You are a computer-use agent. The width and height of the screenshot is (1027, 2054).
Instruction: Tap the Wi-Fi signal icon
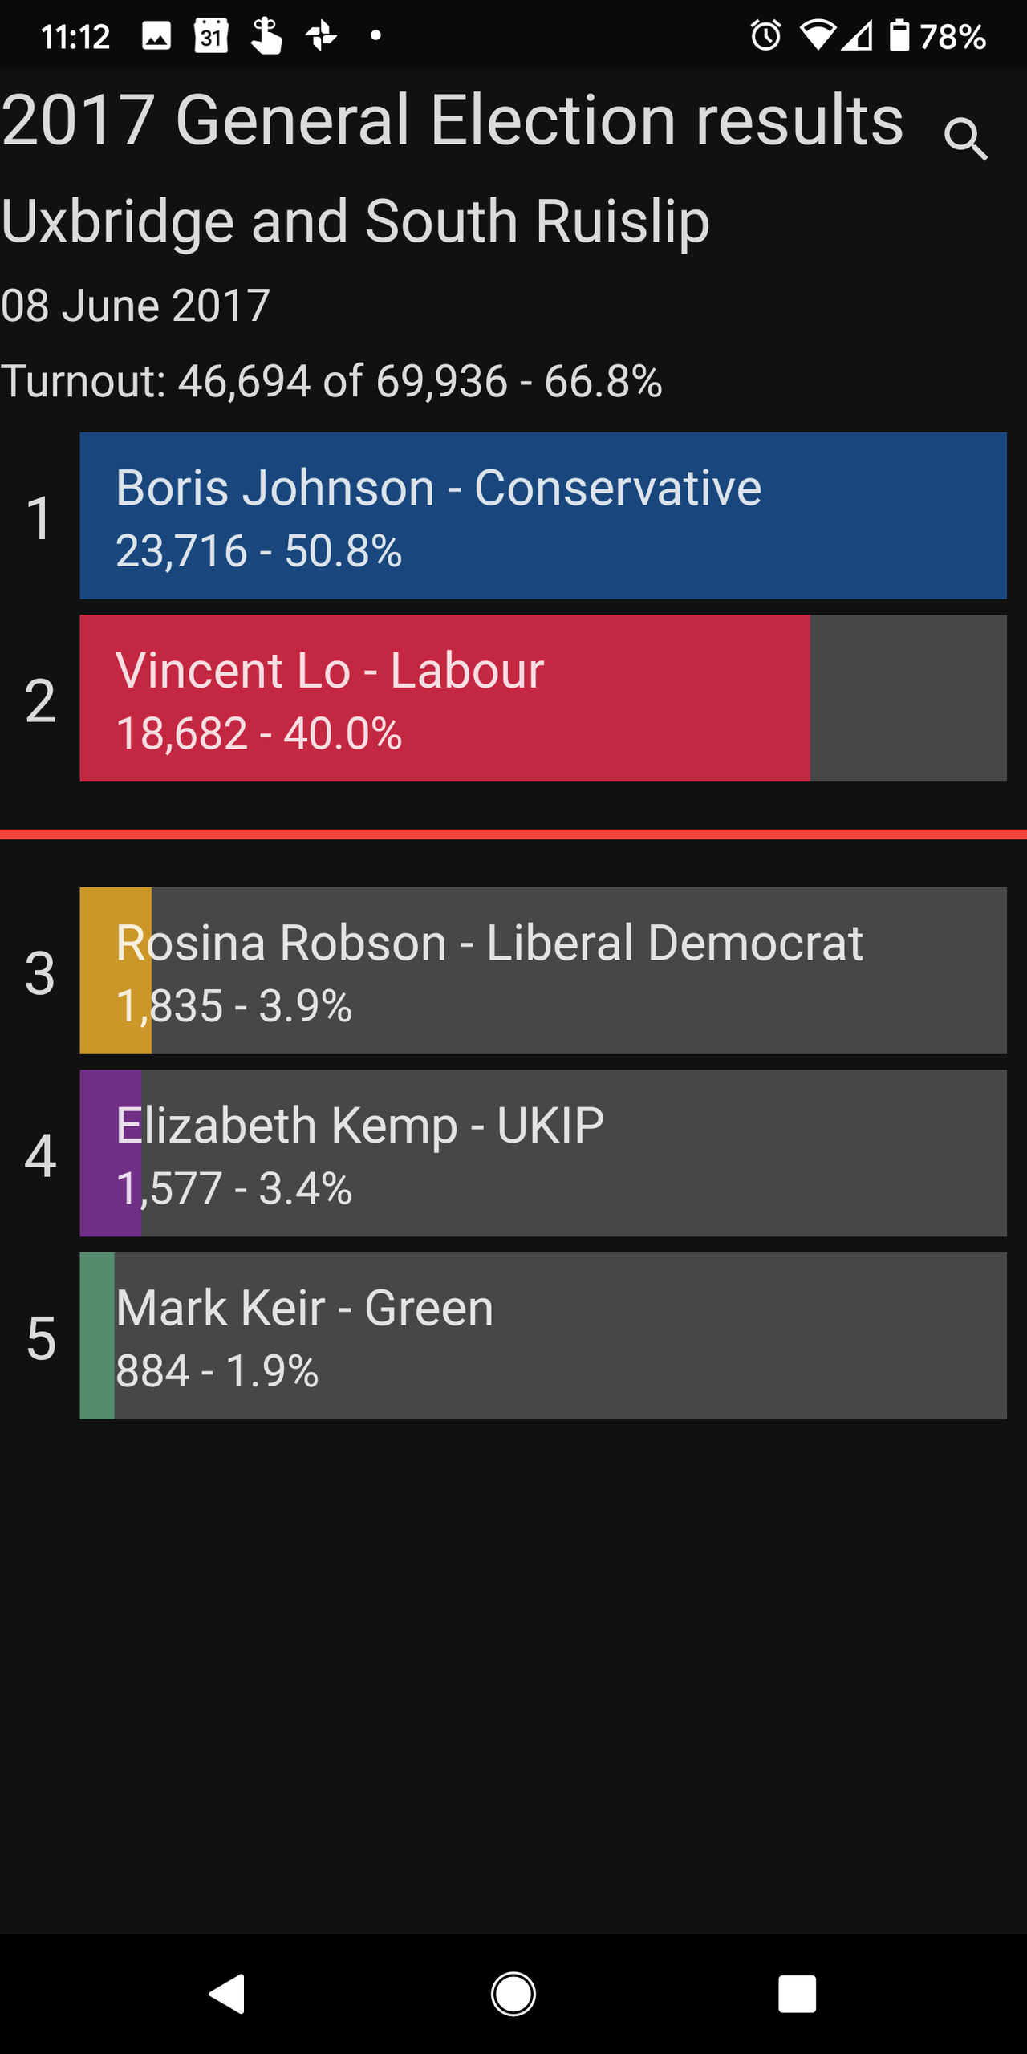pyautogui.click(x=817, y=36)
